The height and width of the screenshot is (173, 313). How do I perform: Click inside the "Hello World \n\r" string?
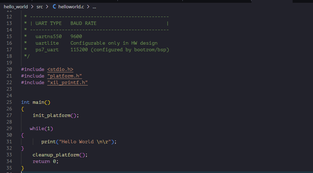coord(86,142)
